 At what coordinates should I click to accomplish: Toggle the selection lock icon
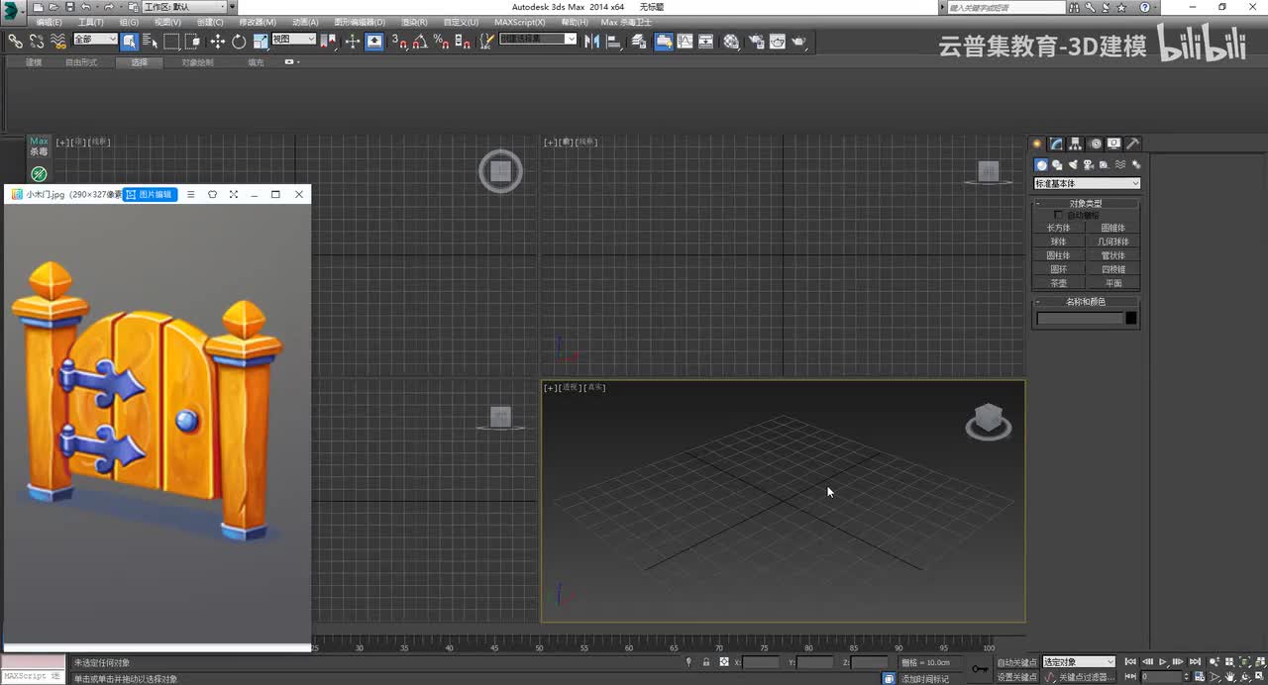click(705, 662)
